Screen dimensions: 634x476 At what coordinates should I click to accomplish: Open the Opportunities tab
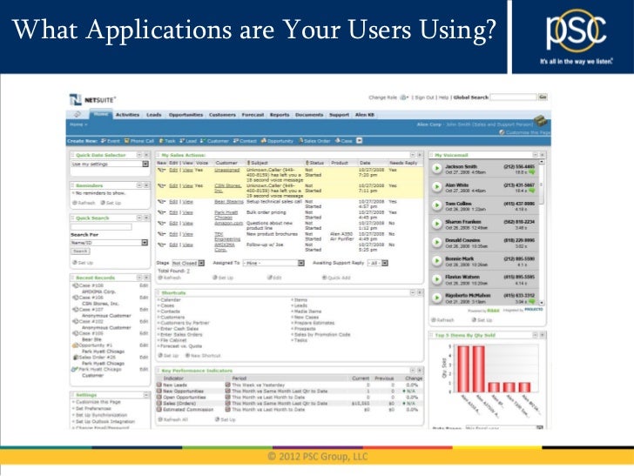point(186,115)
